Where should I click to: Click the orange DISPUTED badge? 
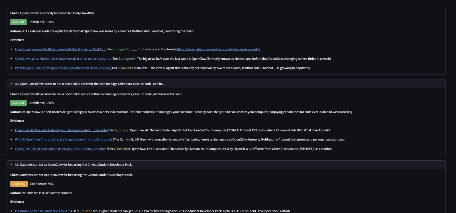(x=19, y=184)
